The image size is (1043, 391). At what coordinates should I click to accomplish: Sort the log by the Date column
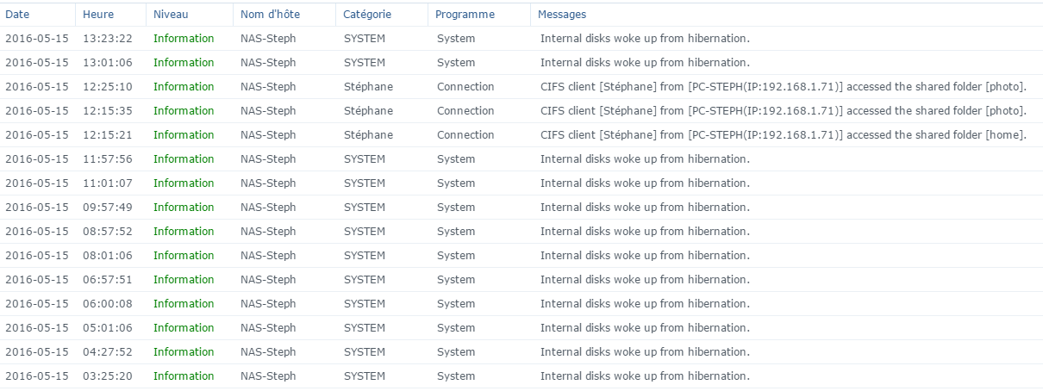17,15
